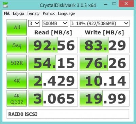136x124 pixels.
Task: Click the 4K QD32 read result 3.065
Action: (x=53, y=98)
